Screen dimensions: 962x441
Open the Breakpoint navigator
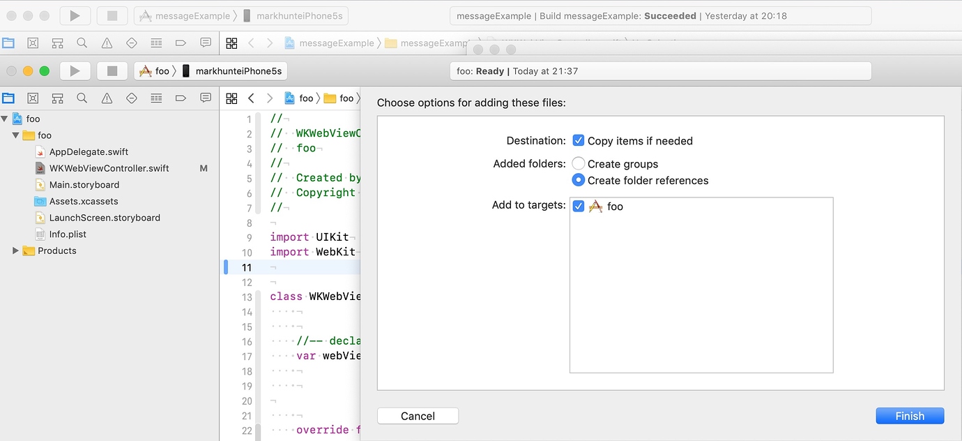(x=181, y=98)
